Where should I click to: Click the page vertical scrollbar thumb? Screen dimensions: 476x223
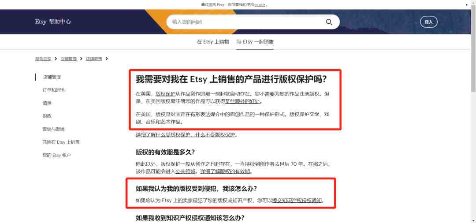pos(473,50)
